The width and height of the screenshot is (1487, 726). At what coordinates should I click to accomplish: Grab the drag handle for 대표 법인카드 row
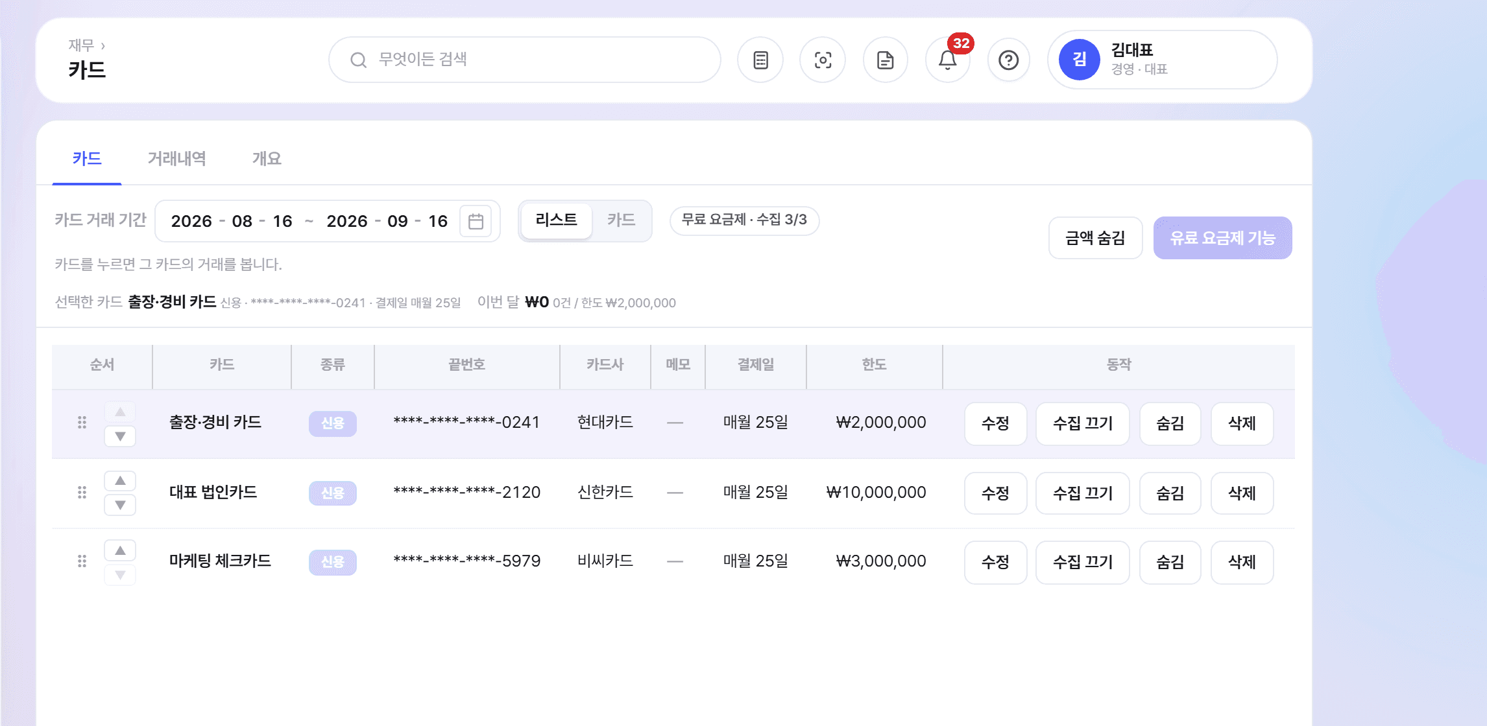click(x=82, y=493)
